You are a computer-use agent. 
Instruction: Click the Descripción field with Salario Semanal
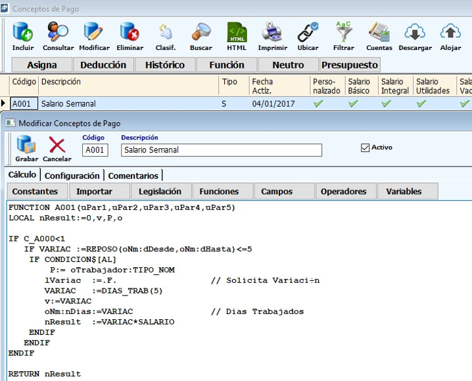tap(222, 150)
